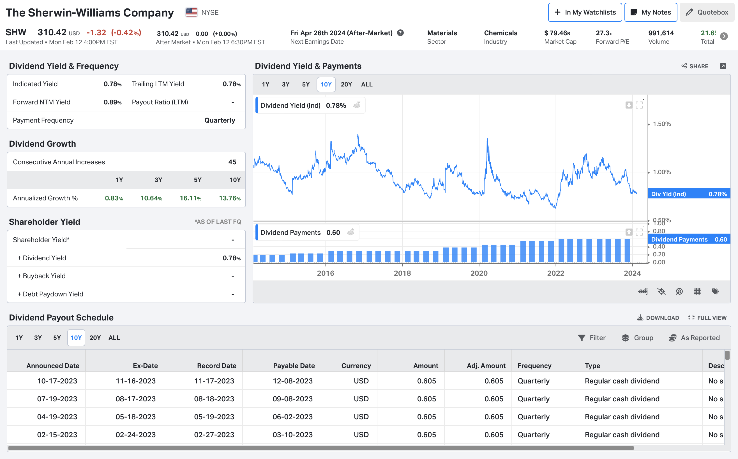Select the 10Y range on the chart

[x=326, y=85]
